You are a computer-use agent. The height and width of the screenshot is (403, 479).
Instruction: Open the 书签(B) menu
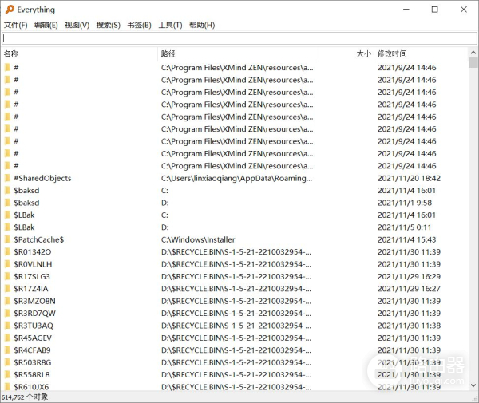tap(139, 25)
